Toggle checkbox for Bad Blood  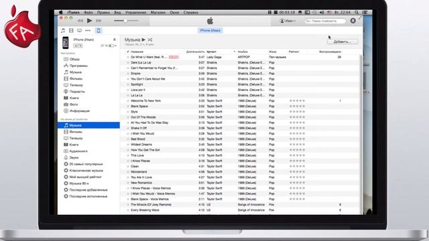click(128, 139)
